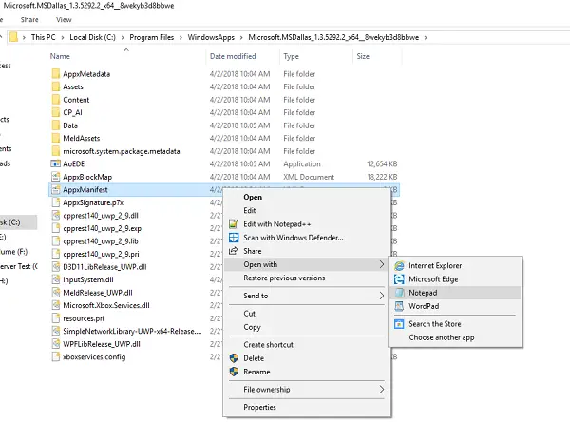Open the dropdown chevron after Program Files

tap(180, 37)
